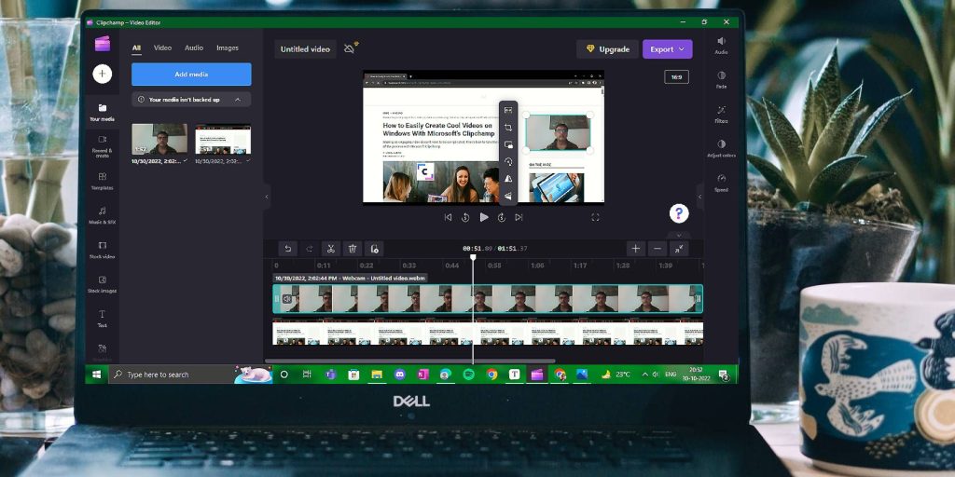Click the timeline playhead marker

[473, 258]
